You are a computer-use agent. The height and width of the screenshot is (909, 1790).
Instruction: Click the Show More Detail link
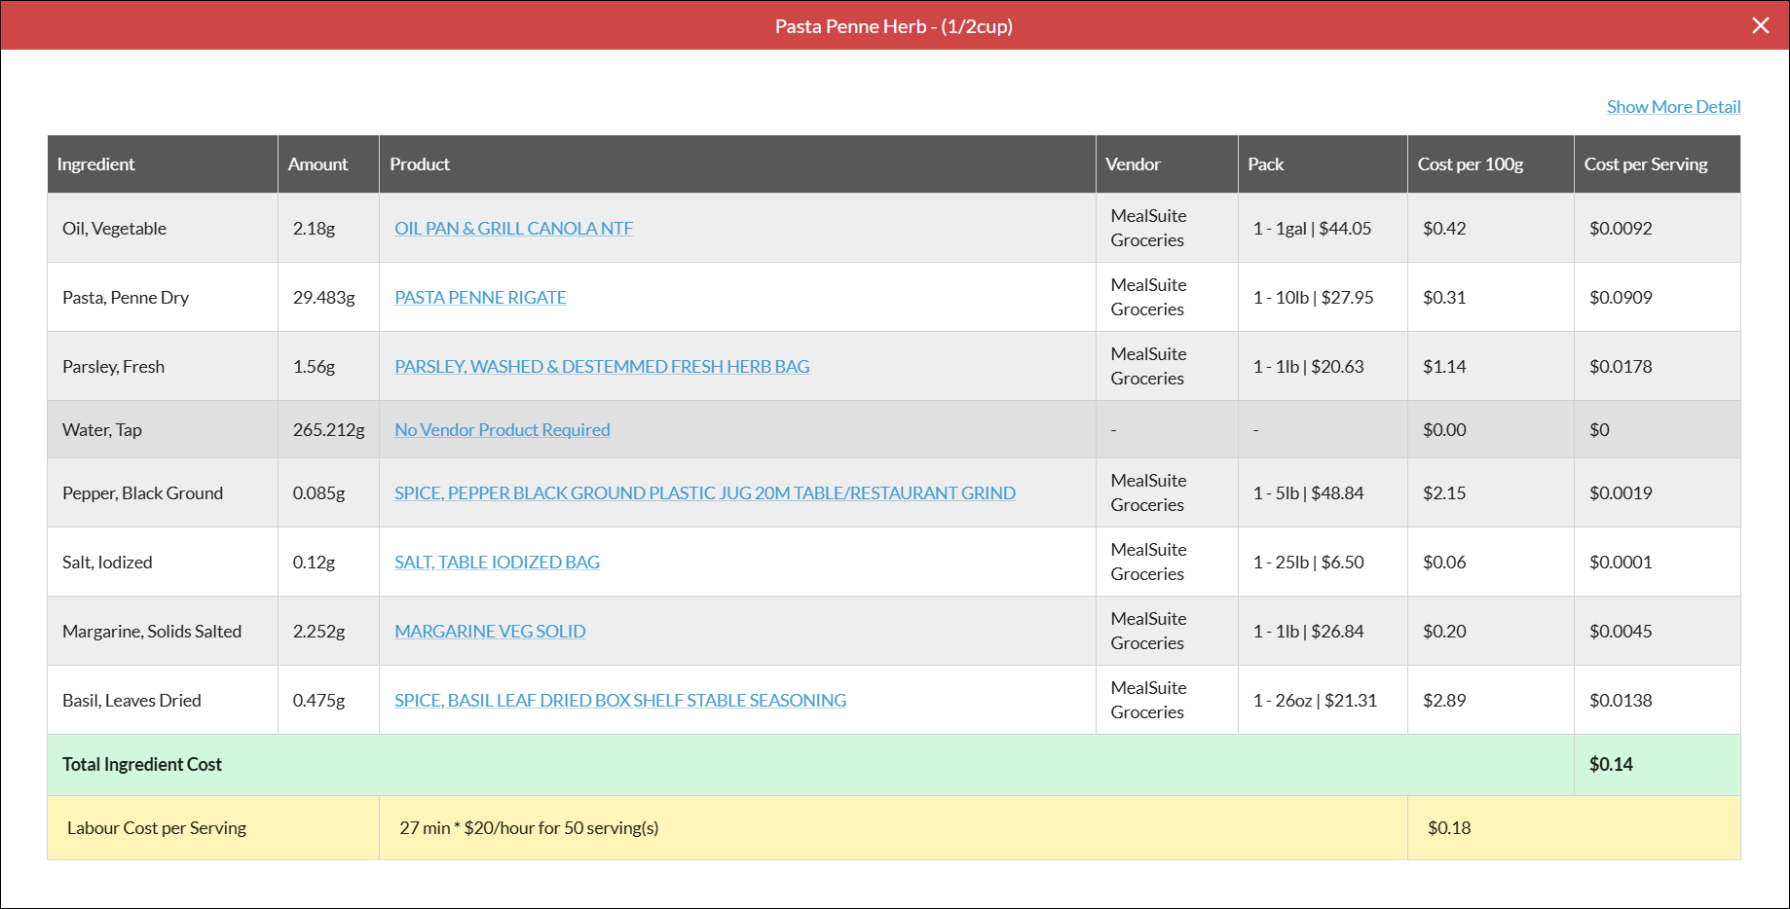coord(1673,107)
